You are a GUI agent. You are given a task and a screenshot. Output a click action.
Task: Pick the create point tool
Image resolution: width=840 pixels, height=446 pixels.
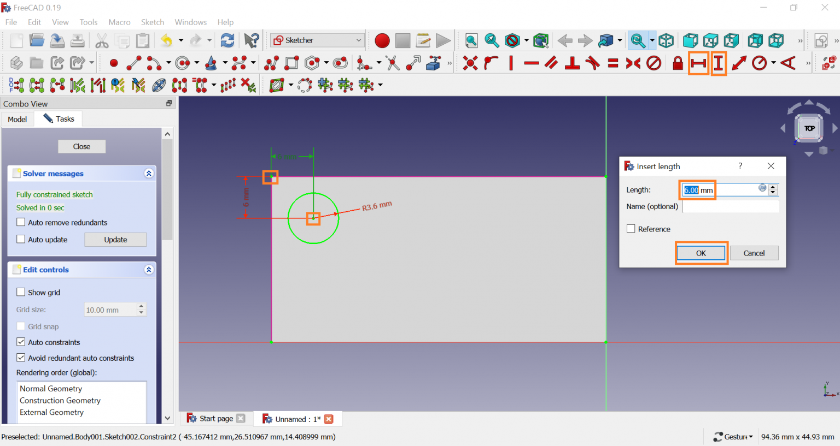tap(114, 63)
